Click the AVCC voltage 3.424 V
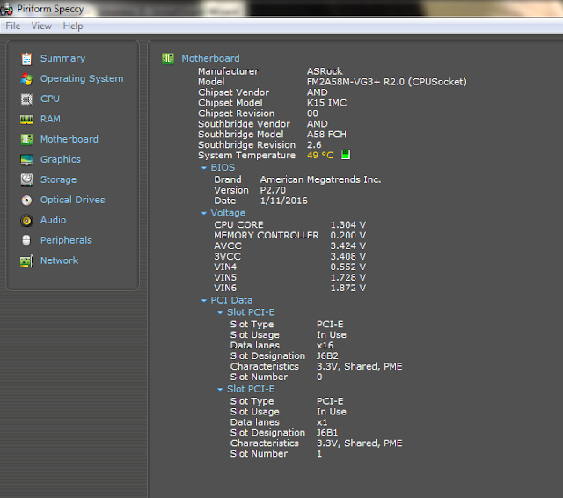The height and width of the screenshot is (498, 563). [x=348, y=246]
